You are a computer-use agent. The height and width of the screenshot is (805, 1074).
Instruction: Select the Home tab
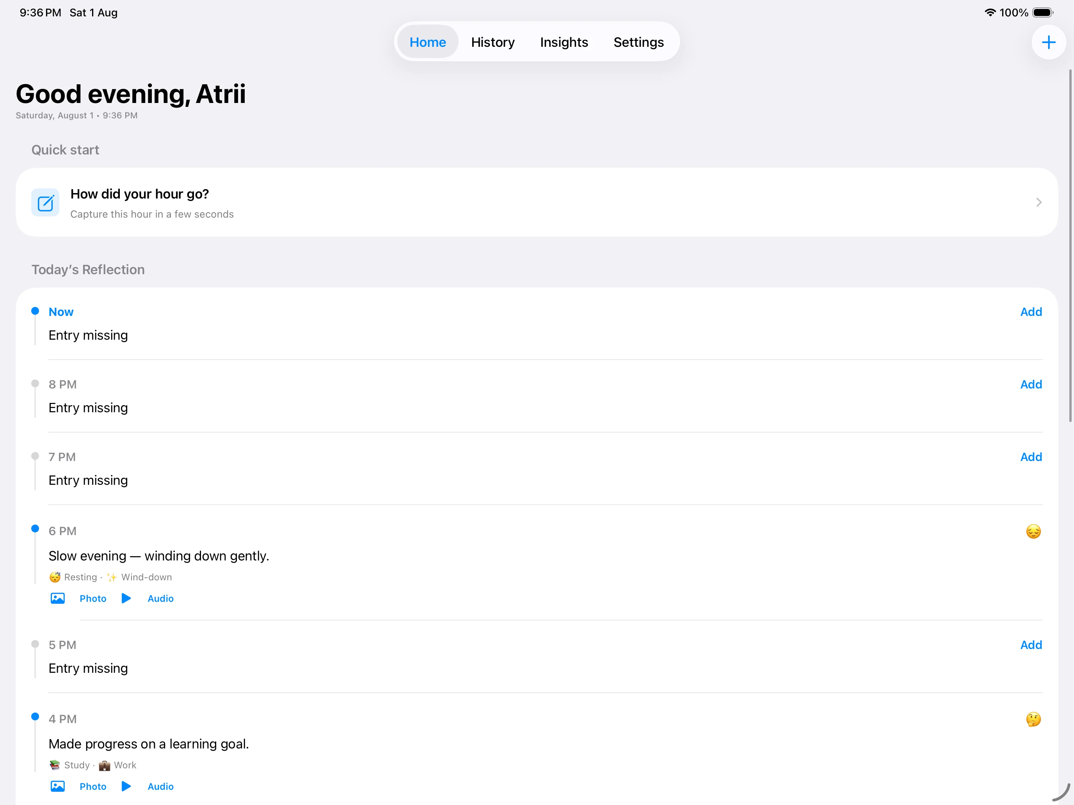point(427,42)
